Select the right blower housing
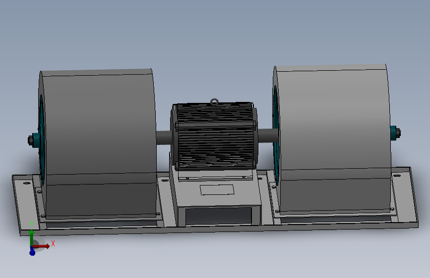Viewport: 430px width, 278px height. (x=332, y=139)
